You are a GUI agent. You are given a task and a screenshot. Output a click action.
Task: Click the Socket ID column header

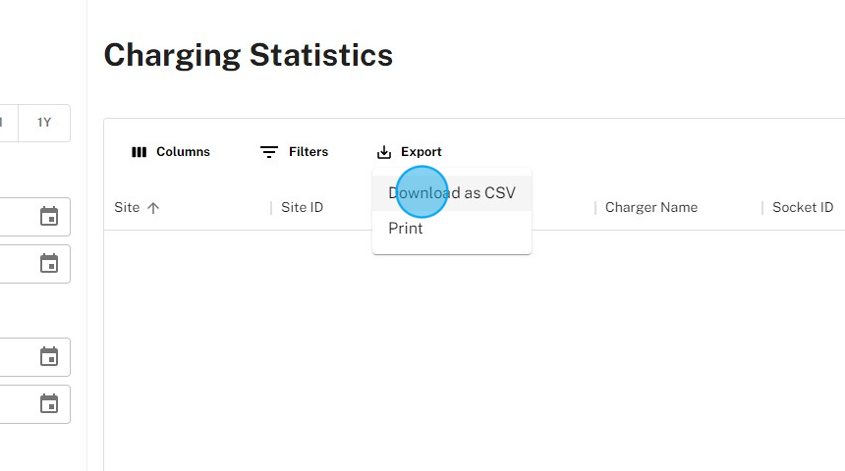point(802,208)
